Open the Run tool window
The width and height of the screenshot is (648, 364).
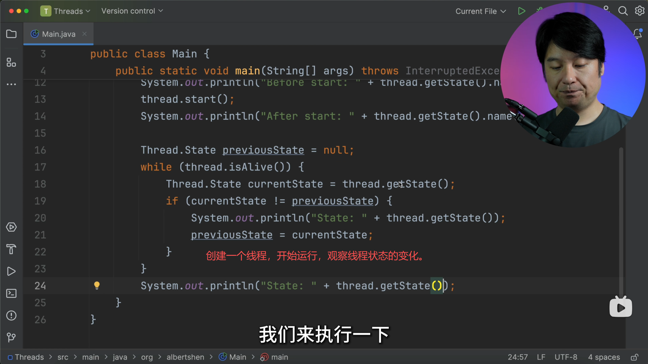point(11,271)
